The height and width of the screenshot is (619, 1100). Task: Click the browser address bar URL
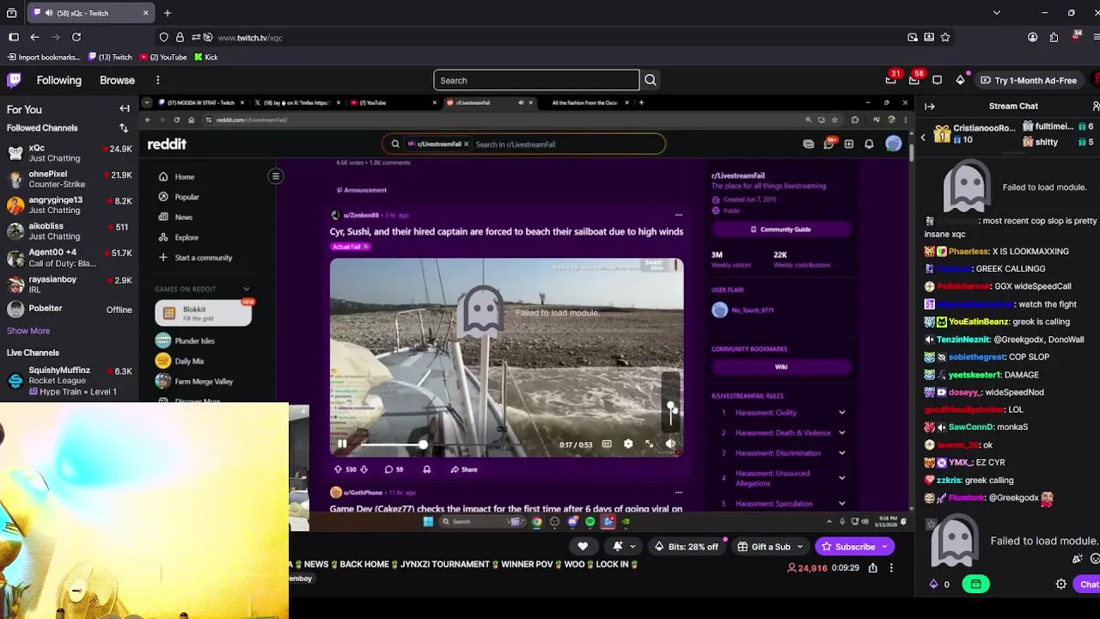click(x=250, y=38)
